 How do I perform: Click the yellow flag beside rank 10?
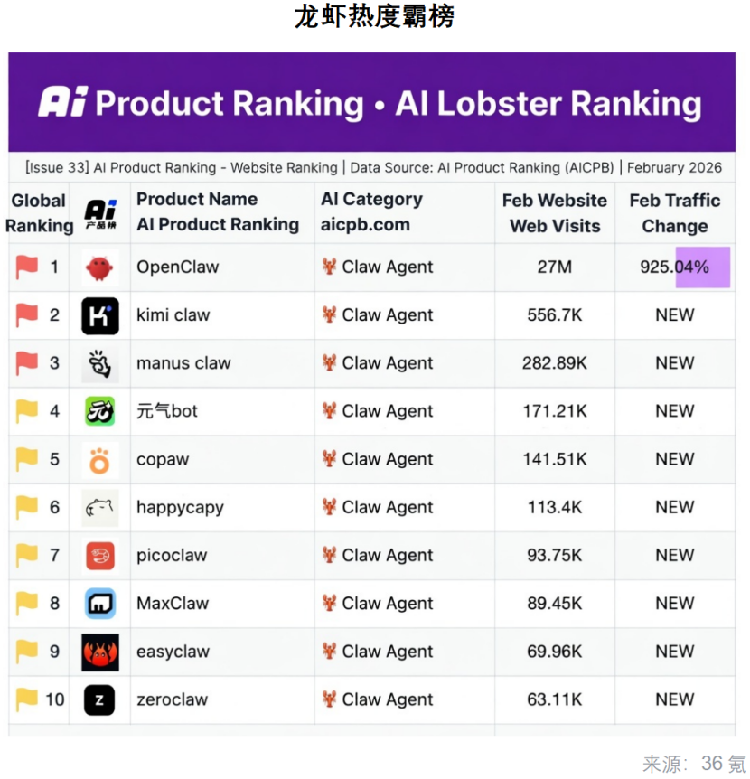click(27, 699)
